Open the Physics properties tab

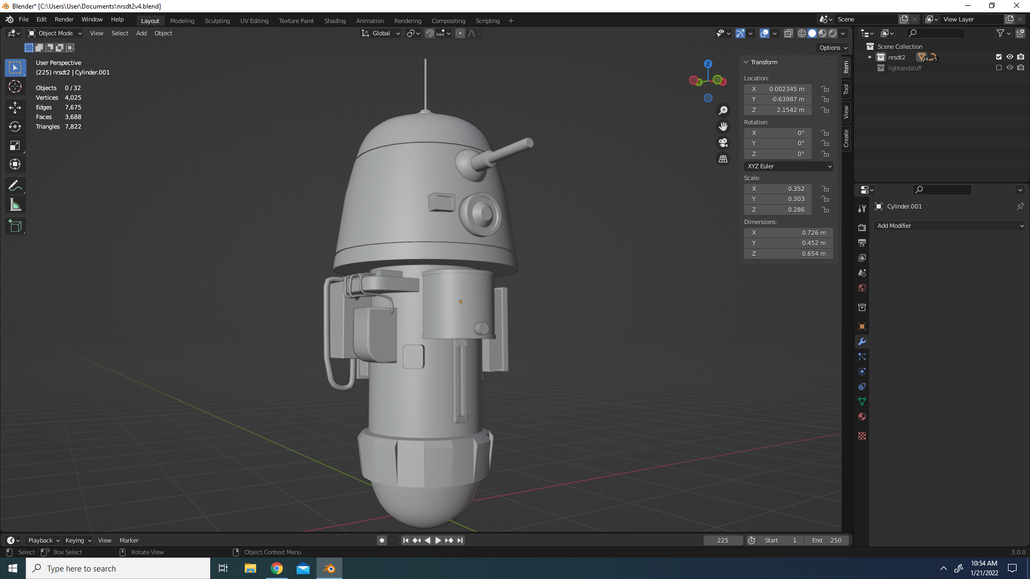(x=862, y=372)
